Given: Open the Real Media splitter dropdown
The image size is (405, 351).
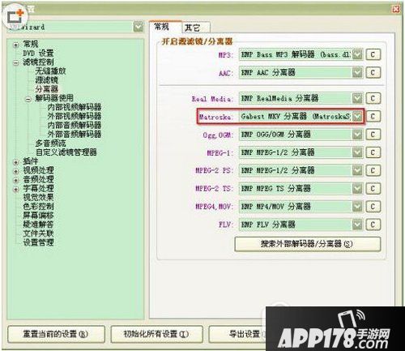Looking at the screenshot, I should 357,98.
